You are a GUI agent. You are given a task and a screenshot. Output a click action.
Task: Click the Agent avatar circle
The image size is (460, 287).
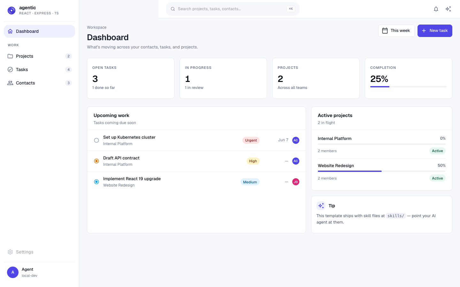13,272
